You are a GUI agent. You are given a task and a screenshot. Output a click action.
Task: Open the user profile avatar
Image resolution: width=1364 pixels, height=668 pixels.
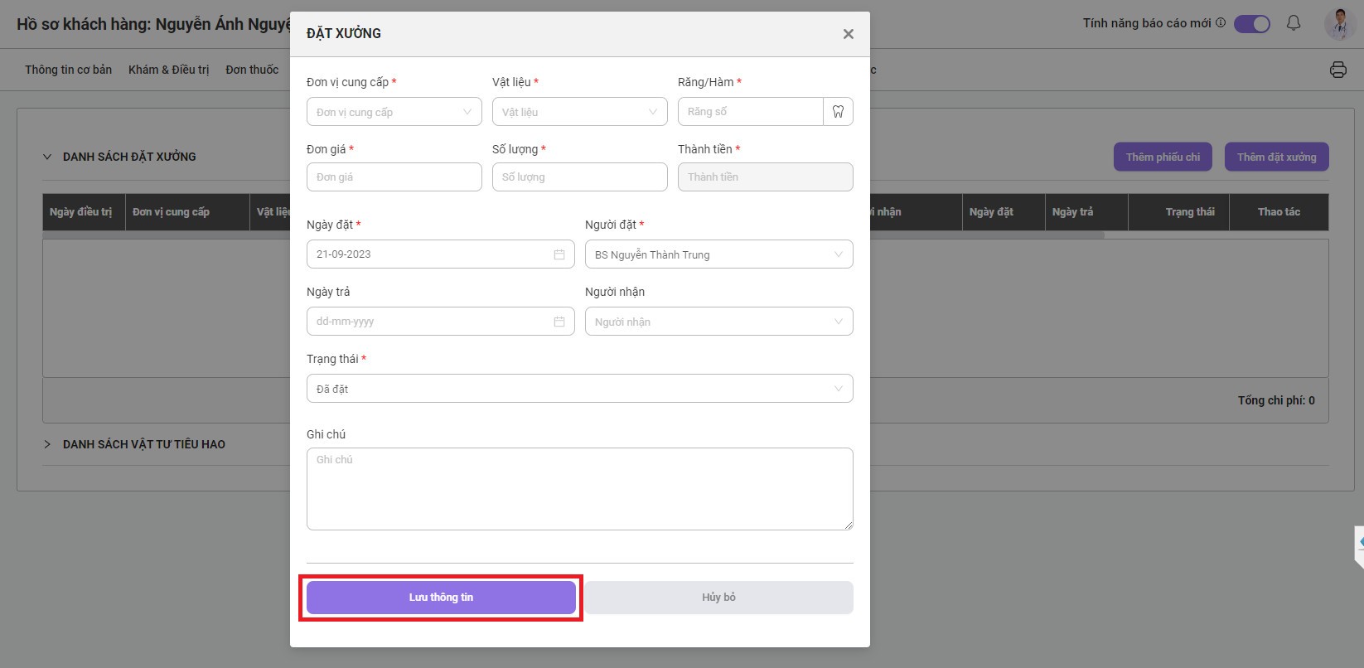pyautogui.click(x=1339, y=24)
